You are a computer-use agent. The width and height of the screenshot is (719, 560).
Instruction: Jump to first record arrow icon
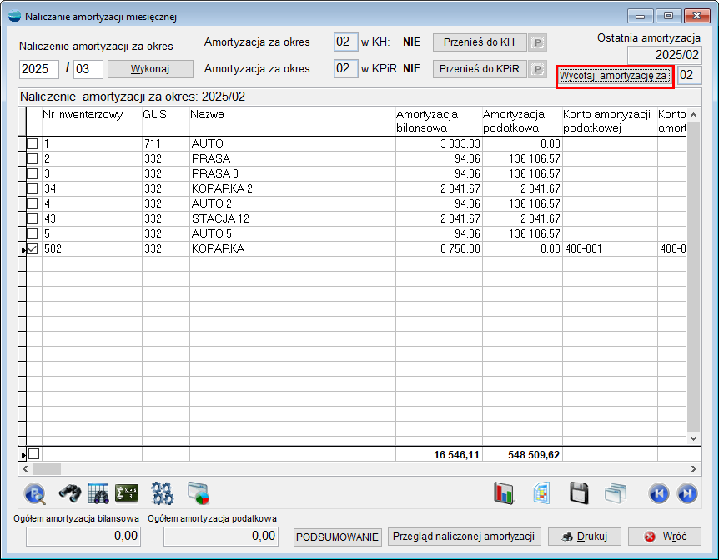[659, 493]
